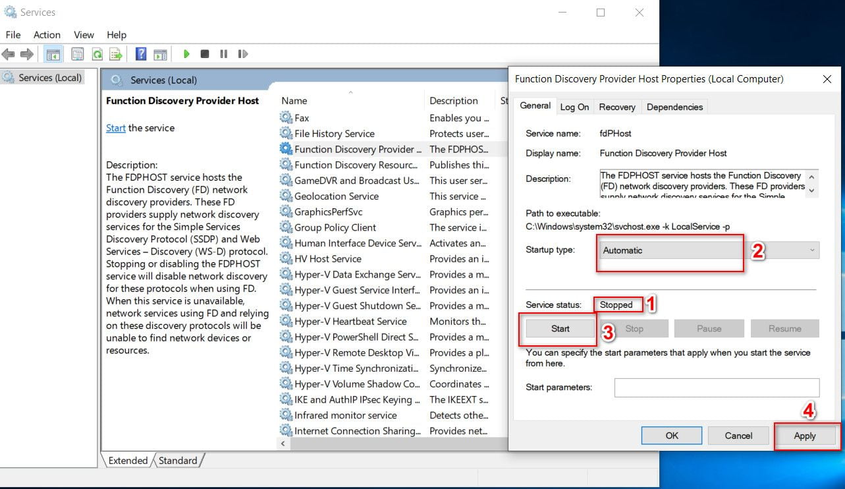Click the Export List toolbar icon
Image resolution: width=845 pixels, height=489 pixels.
point(116,54)
